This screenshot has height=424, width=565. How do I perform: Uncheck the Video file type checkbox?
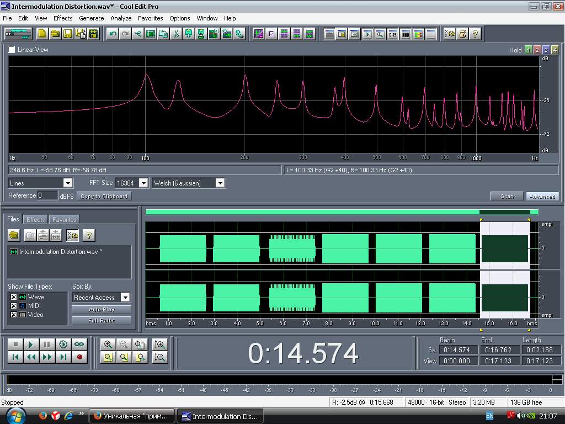click(14, 315)
